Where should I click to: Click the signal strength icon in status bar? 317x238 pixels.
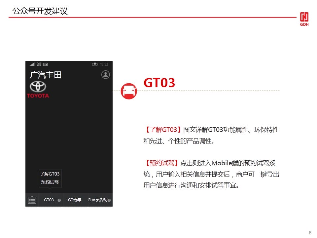[32, 64]
